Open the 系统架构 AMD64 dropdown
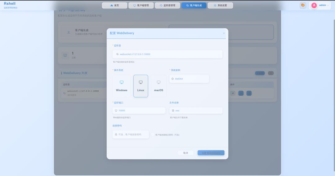The width and height of the screenshot is (335, 176). tap(189, 79)
